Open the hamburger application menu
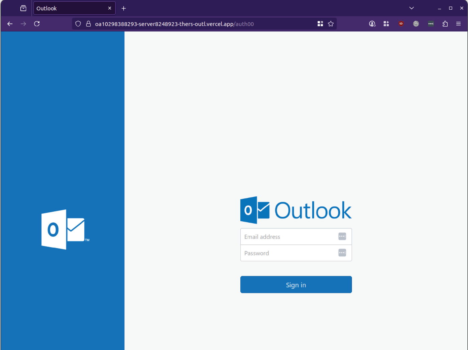 click(458, 24)
